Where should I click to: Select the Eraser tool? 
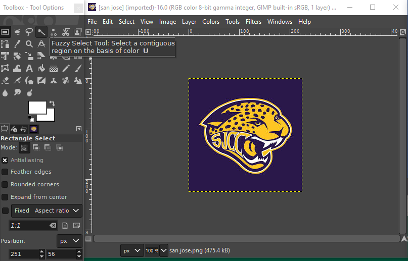point(5,80)
